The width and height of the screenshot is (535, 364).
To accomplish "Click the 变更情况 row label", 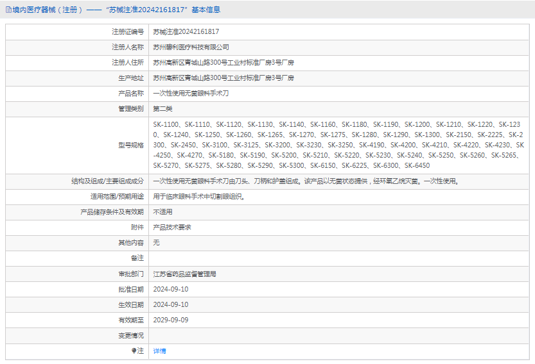I will (131, 335).
